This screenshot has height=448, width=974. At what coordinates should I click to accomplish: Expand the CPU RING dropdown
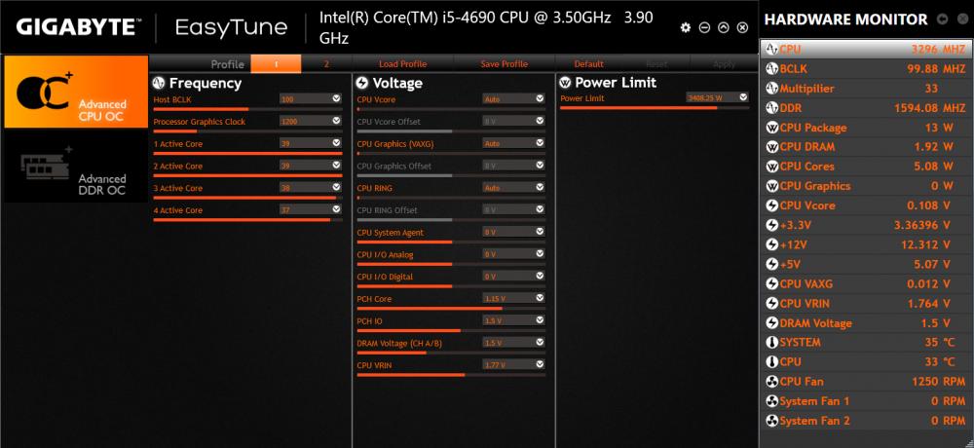pyautogui.click(x=540, y=187)
